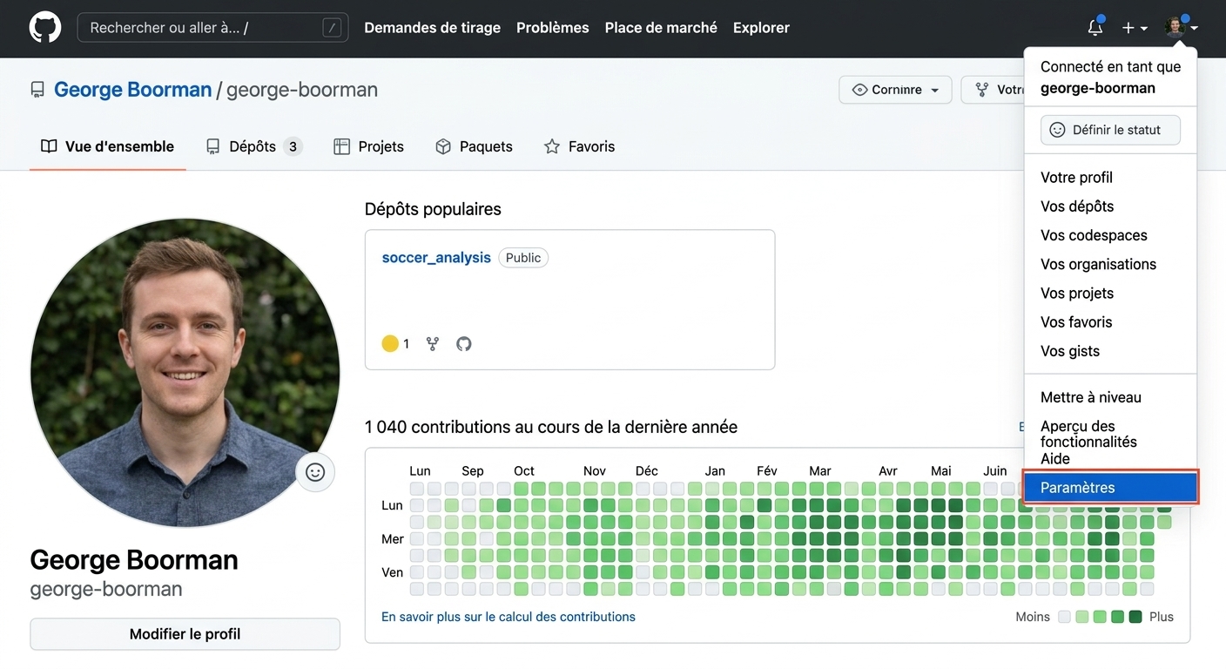Image resolution: width=1226 pixels, height=669 pixels.
Task: Open Vos projets from the user menu
Action: tap(1077, 294)
